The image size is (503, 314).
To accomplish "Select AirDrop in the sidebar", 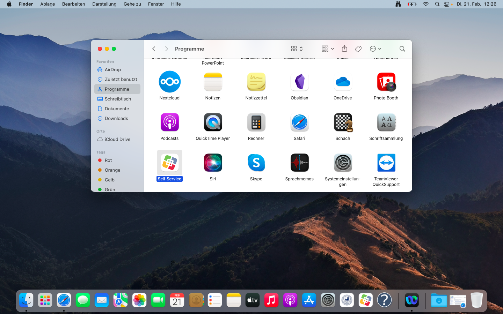I will click(117, 70).
